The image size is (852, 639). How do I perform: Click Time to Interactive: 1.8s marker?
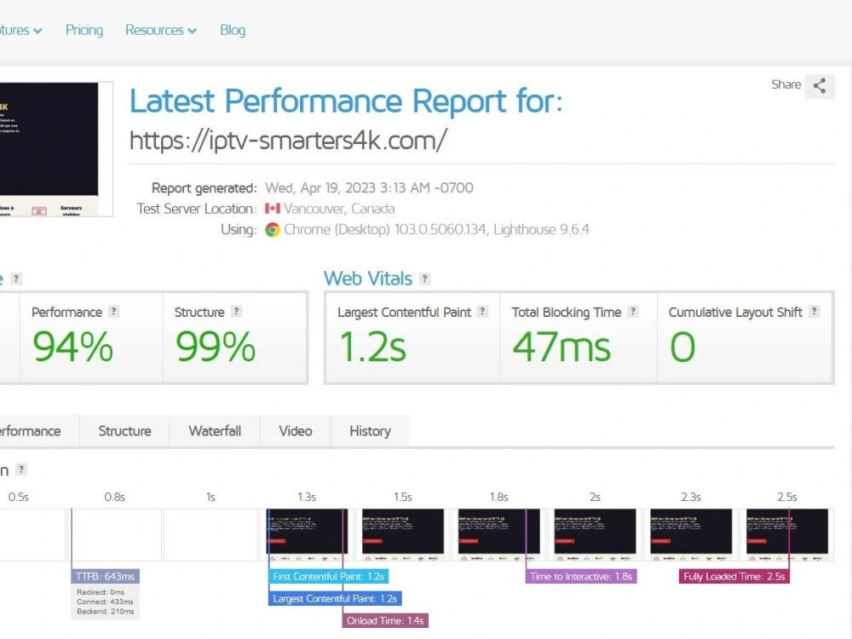point(581,577)
